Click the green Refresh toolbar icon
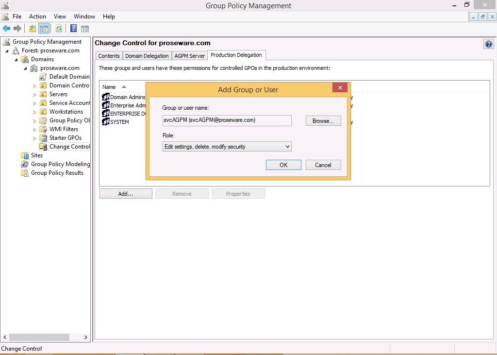The width and height of the screenshot is (497, 355). point(59,29)
